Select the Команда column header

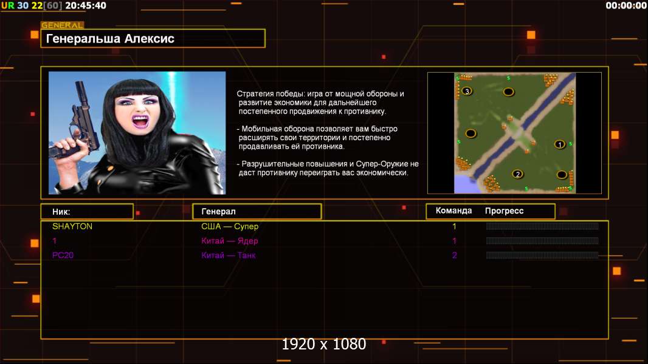pos(453,211)
